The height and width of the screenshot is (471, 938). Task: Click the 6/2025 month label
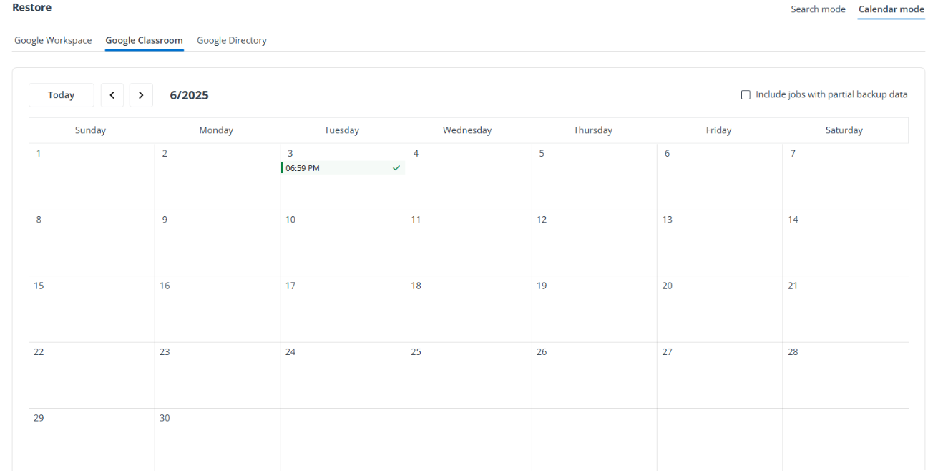[x=189, y=94]
